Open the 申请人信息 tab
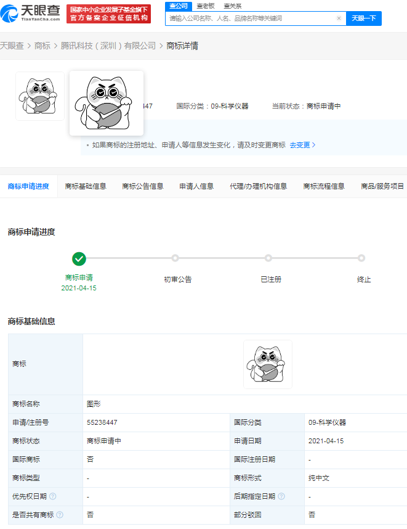Viewport: 407px width, 529px height. tap(196, 186)
